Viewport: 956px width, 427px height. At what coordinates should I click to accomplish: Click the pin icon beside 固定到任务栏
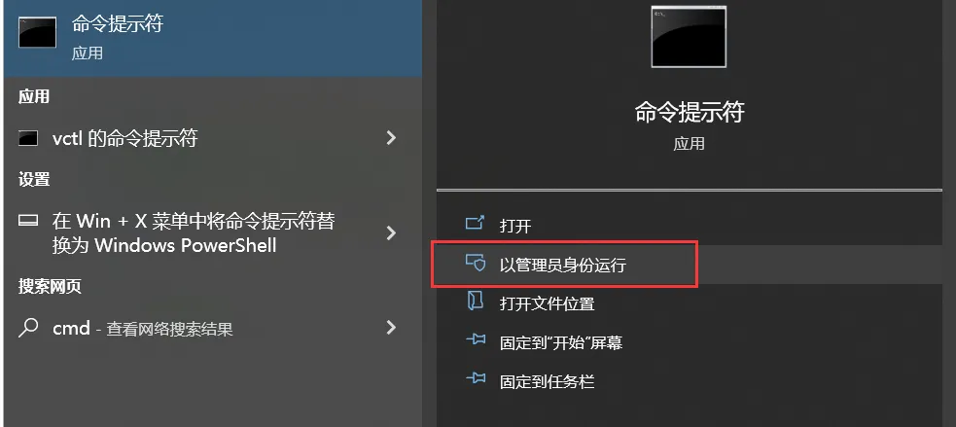click(475, 379)
